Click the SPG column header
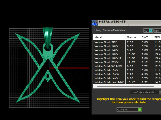 tap(157, 37)
